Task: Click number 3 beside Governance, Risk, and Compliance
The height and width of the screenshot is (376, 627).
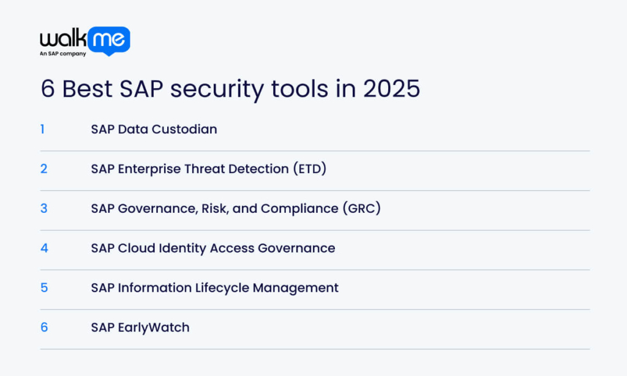Action: [x=44, y=208]
